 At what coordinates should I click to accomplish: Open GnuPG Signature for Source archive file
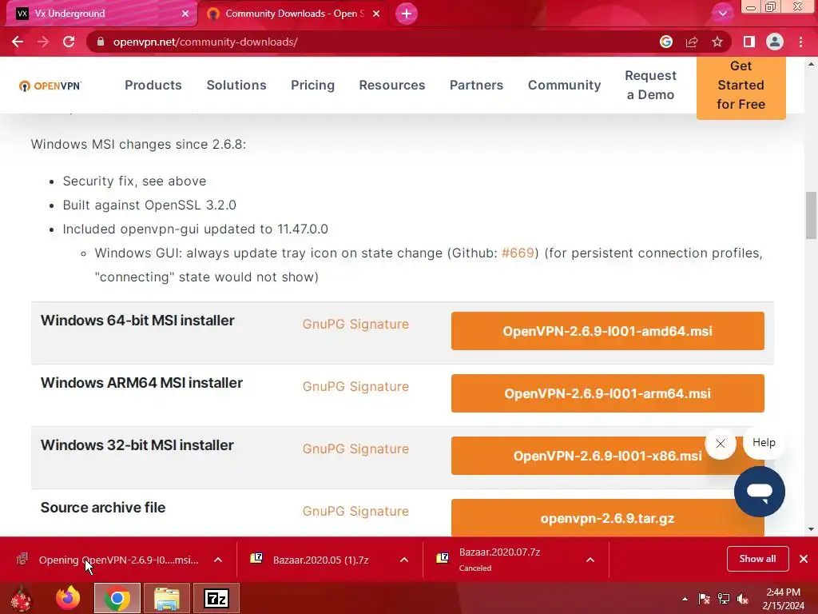pyautogui.click(x=355, y=512)
